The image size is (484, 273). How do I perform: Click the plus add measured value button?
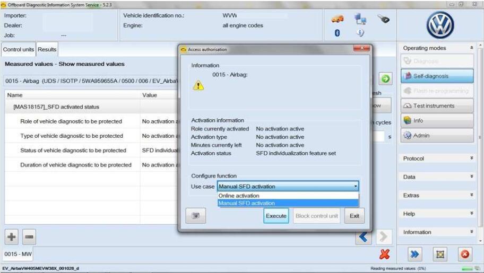[x=12, y=237]
